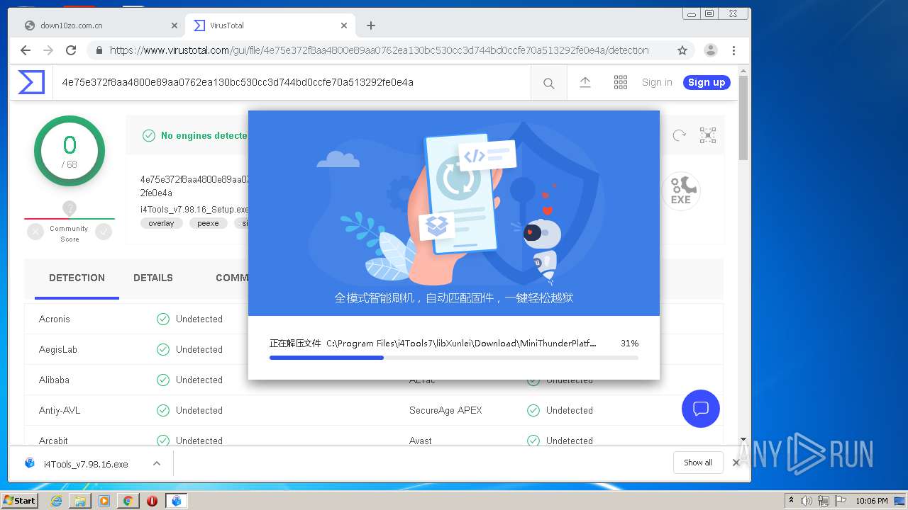908x510 pixels.
Task: Open a new browser tab
Action: point(371,25)
